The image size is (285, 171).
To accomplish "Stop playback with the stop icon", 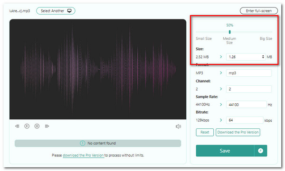I will click(37, 126).
